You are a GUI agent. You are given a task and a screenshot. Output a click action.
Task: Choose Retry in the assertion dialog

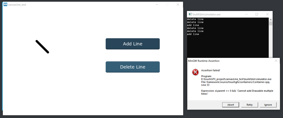point(249,105)
